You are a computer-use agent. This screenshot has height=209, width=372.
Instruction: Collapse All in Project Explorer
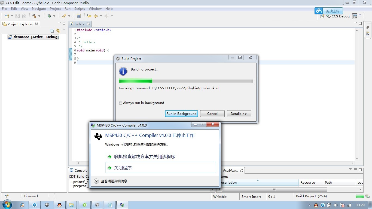tap(52, 31)
